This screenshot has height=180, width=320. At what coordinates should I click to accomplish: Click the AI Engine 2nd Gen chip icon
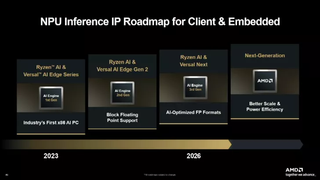pyautogui.click(x=122, y=93)
